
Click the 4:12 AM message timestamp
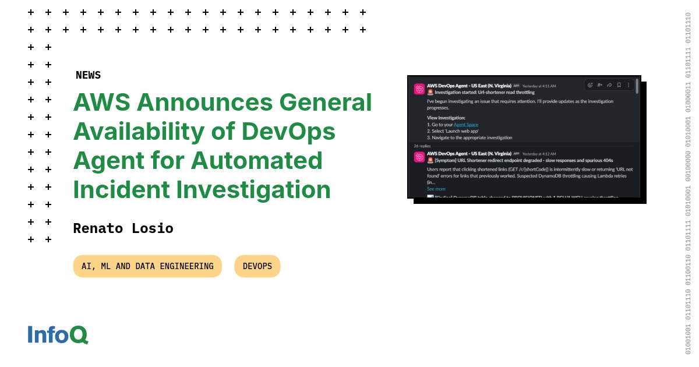coord(539,154)
